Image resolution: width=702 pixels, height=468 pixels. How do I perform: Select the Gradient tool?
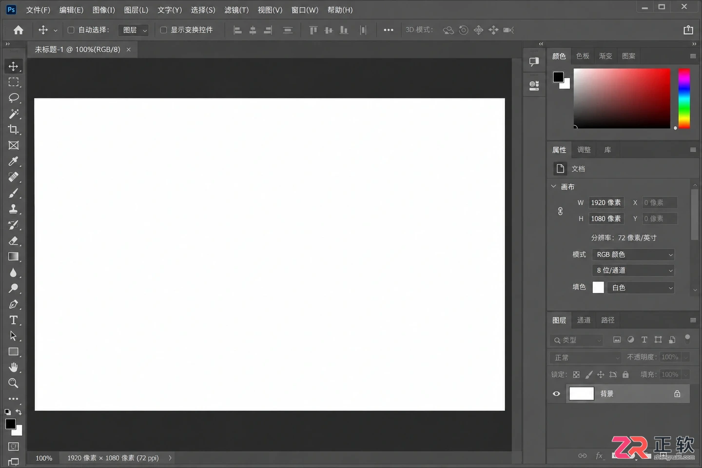click(14, 256)
